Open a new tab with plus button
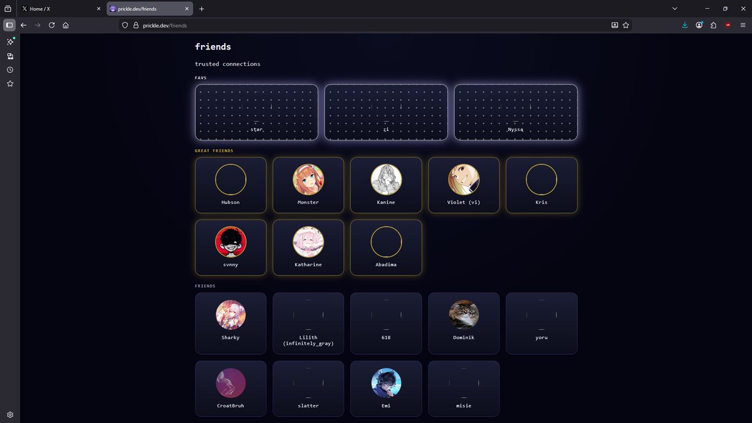 point(201,9)
